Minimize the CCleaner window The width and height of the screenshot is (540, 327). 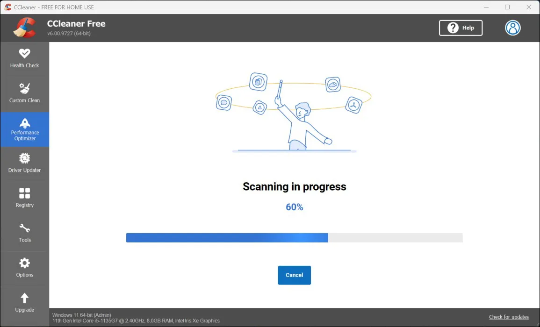point(486,7)
